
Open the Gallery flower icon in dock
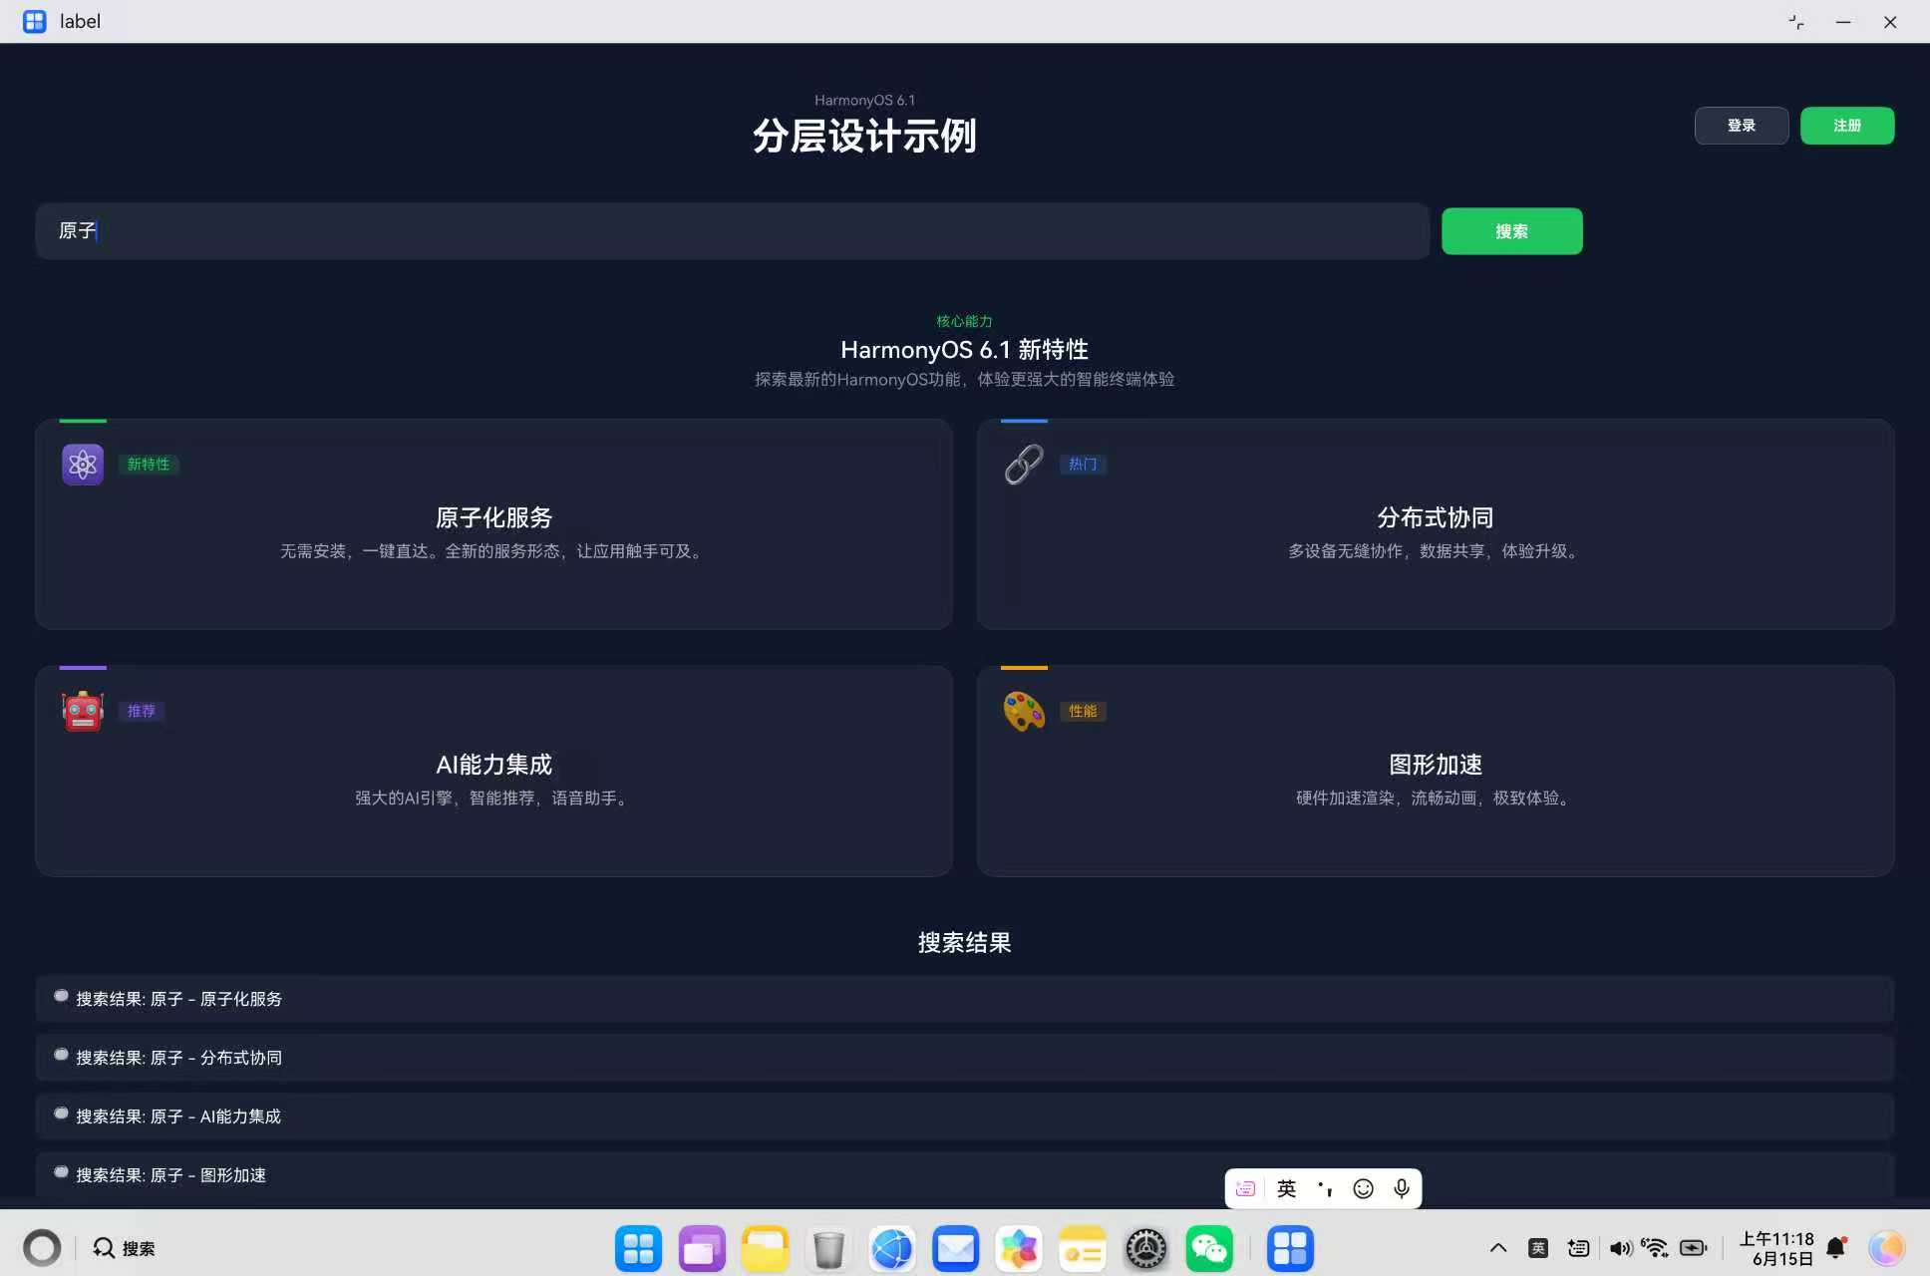pyautogui.click(x=1019, y=1248)
